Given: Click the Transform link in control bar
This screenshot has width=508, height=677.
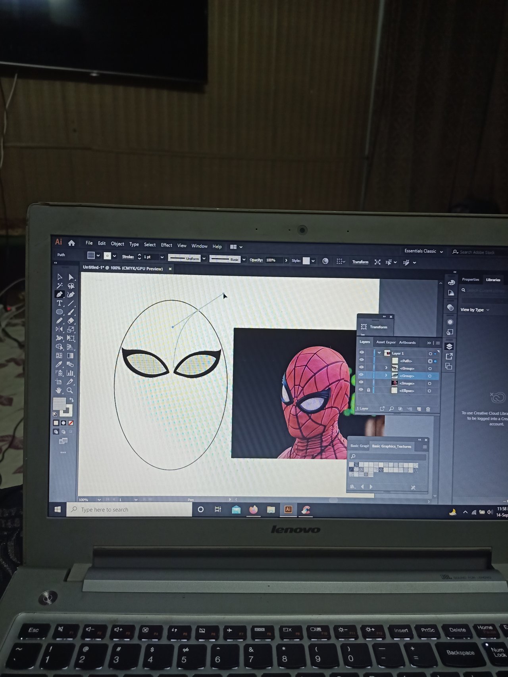Looking at the screenshot, I should tap(360, 262).
